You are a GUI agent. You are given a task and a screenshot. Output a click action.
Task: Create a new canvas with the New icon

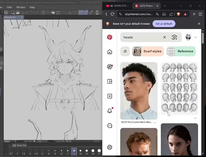(13, 13)
